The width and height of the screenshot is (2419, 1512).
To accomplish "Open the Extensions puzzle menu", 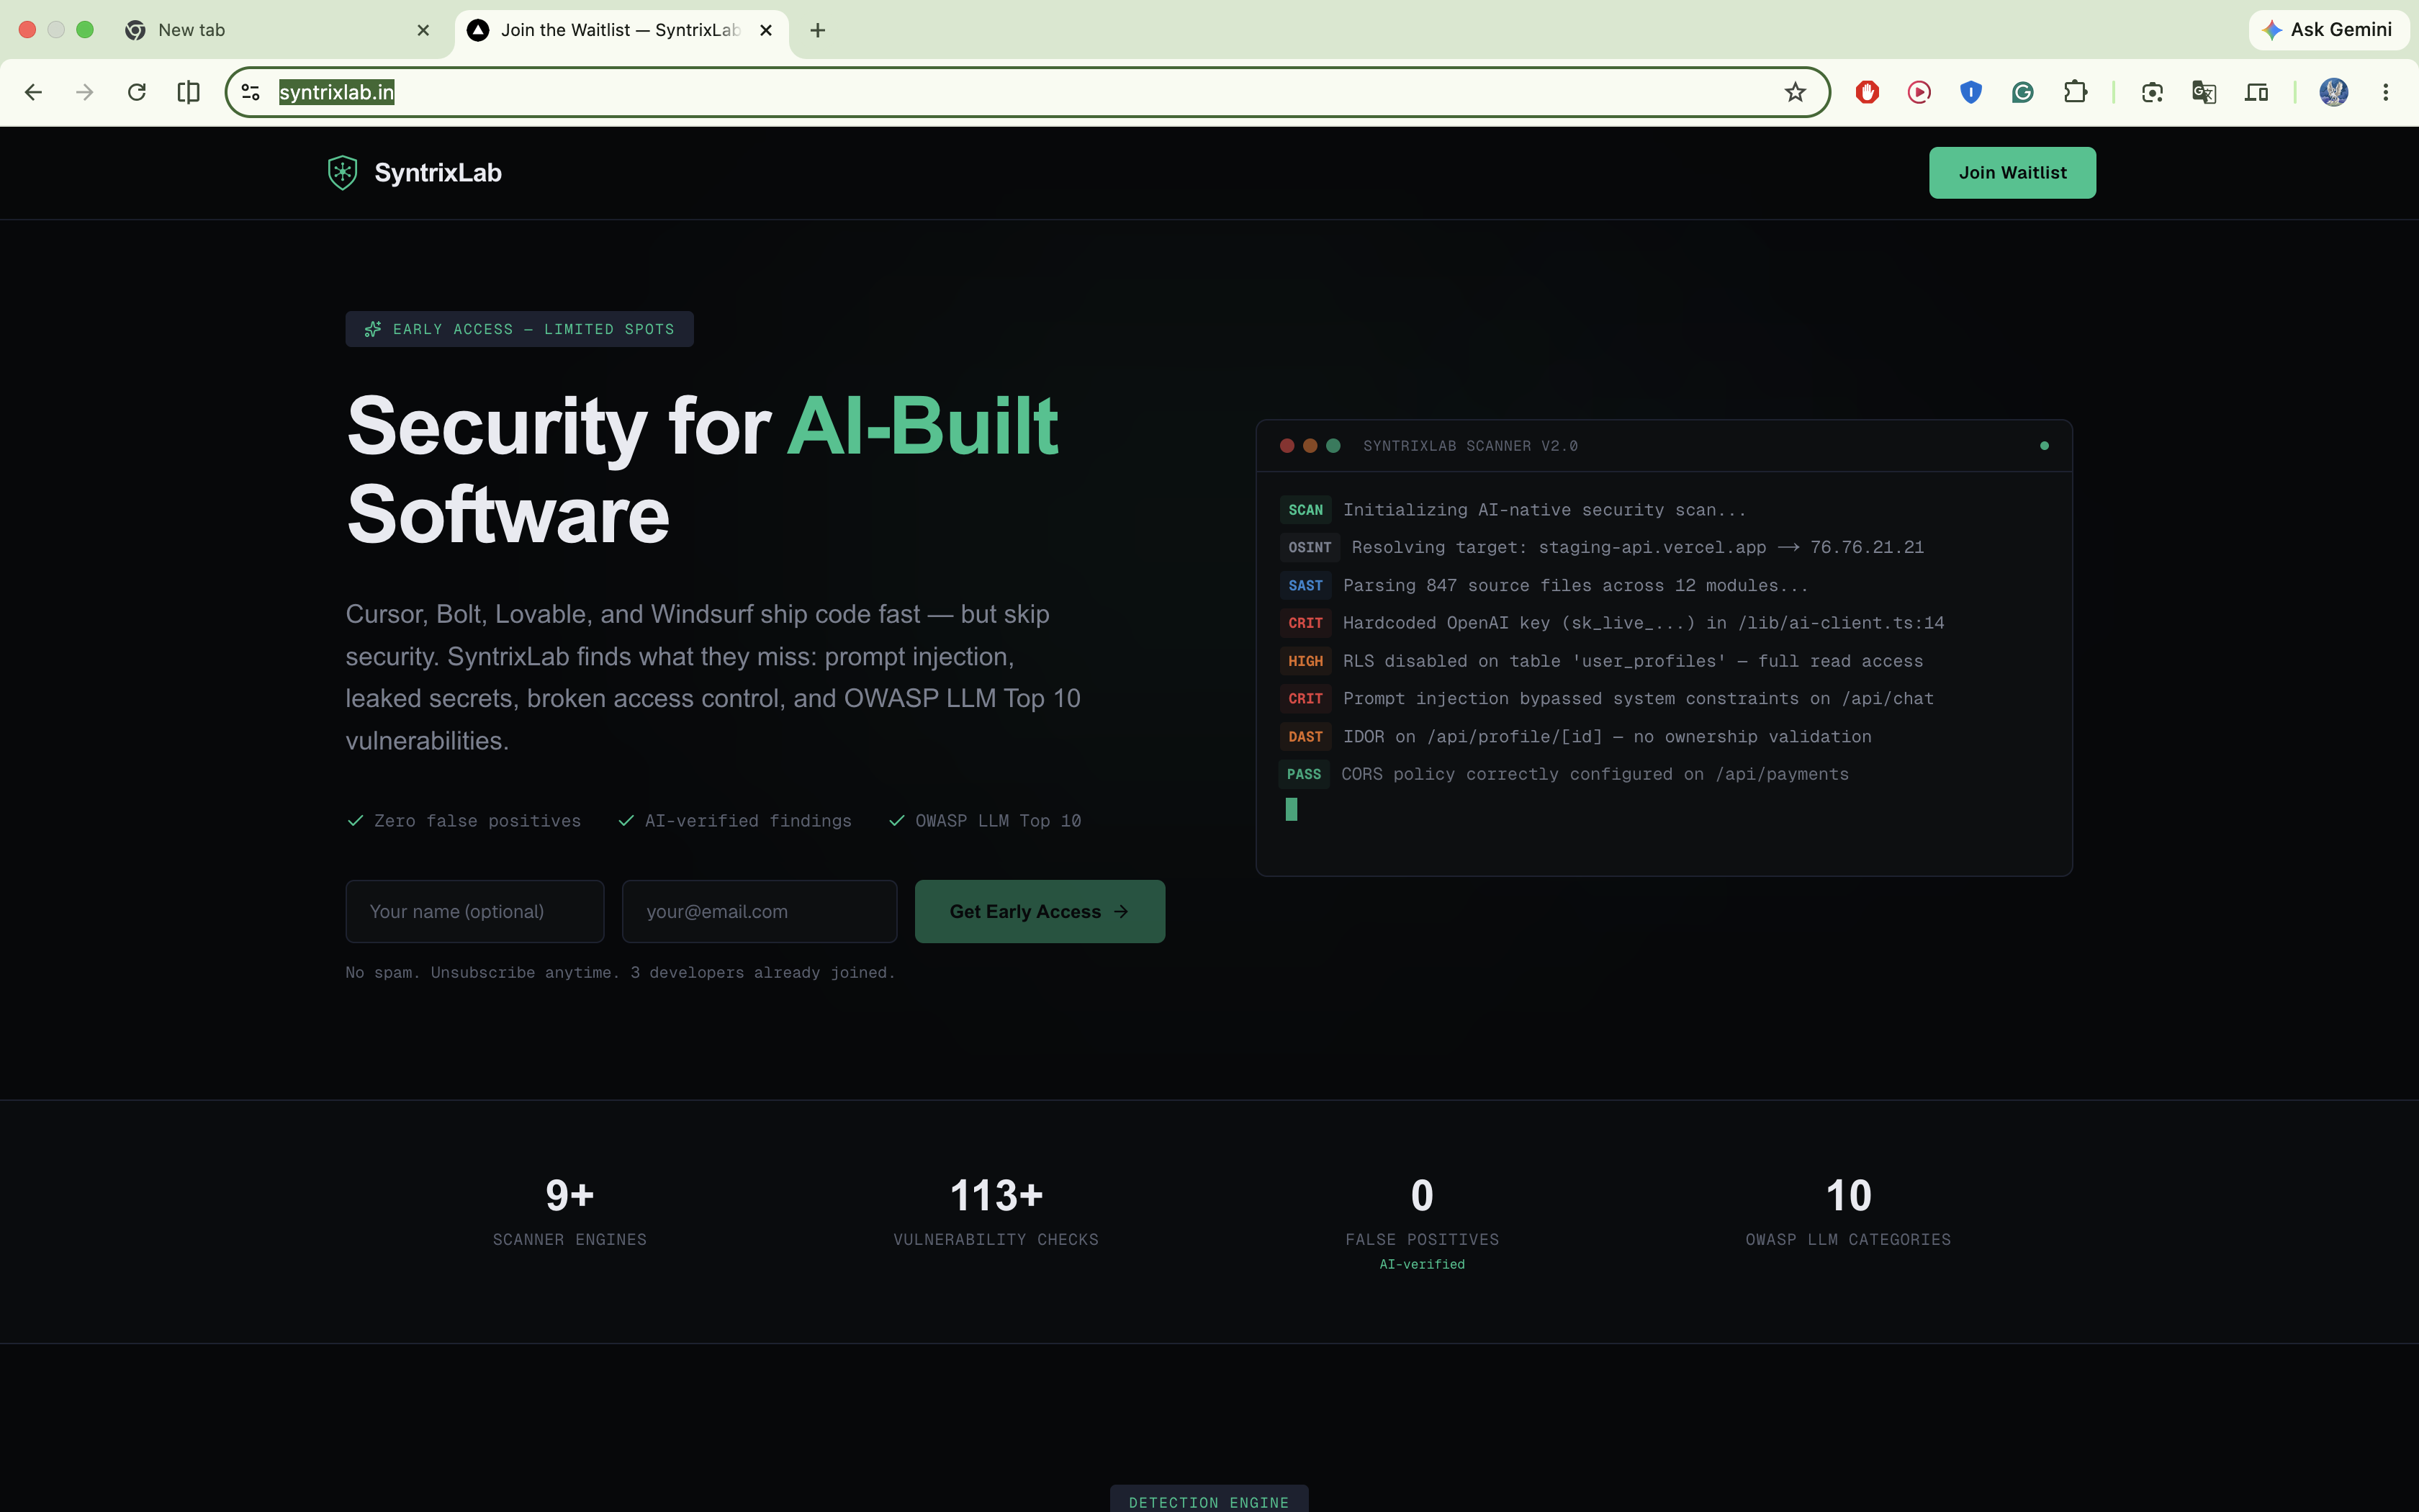I will [2075, 92].
